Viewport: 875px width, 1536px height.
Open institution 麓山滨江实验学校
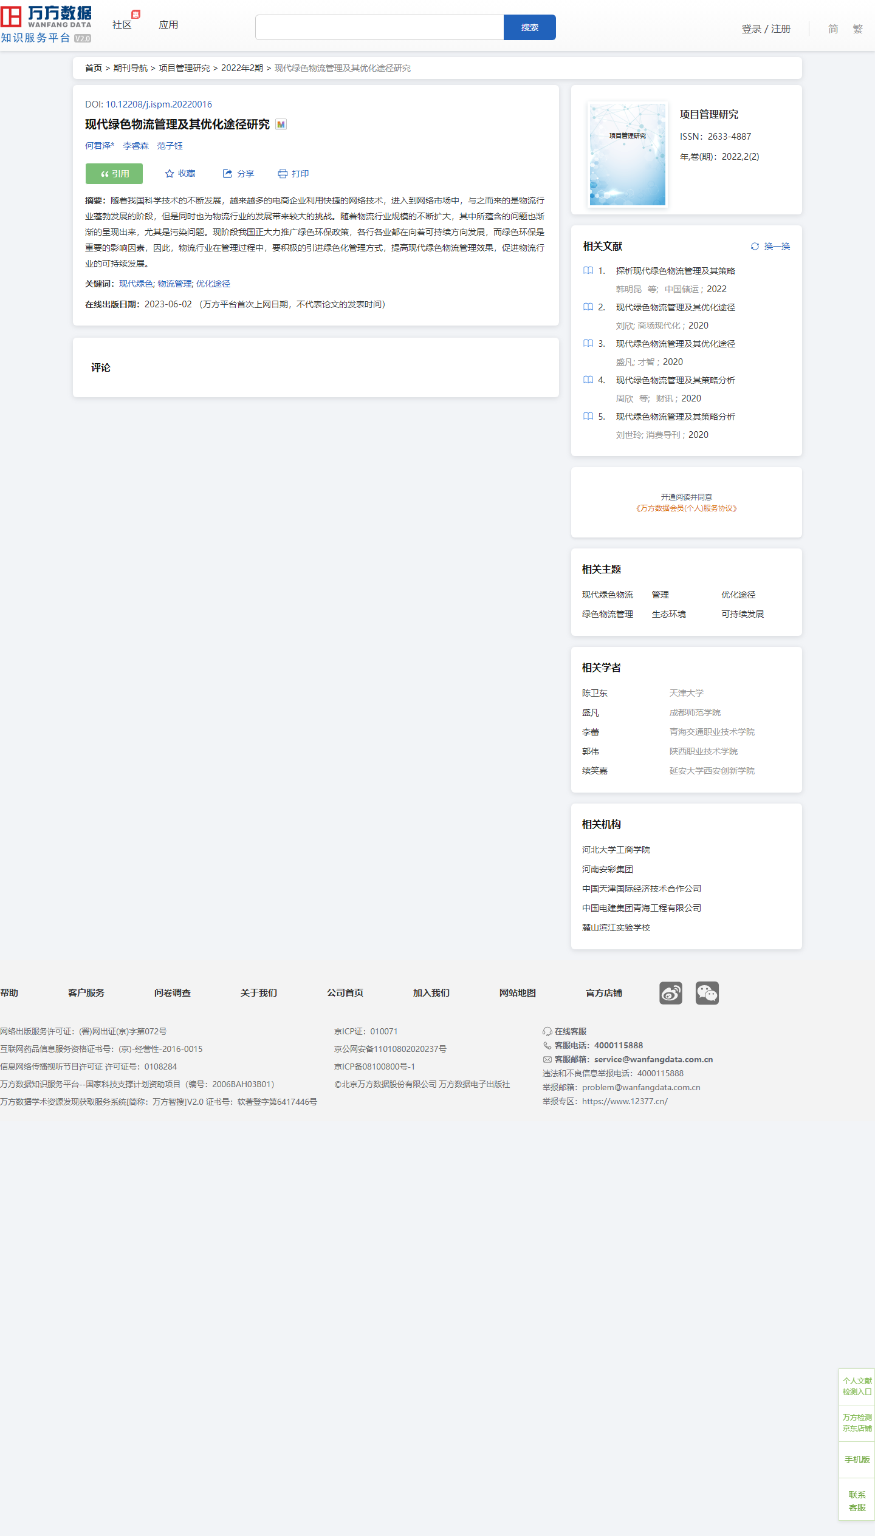pos(616,927)
